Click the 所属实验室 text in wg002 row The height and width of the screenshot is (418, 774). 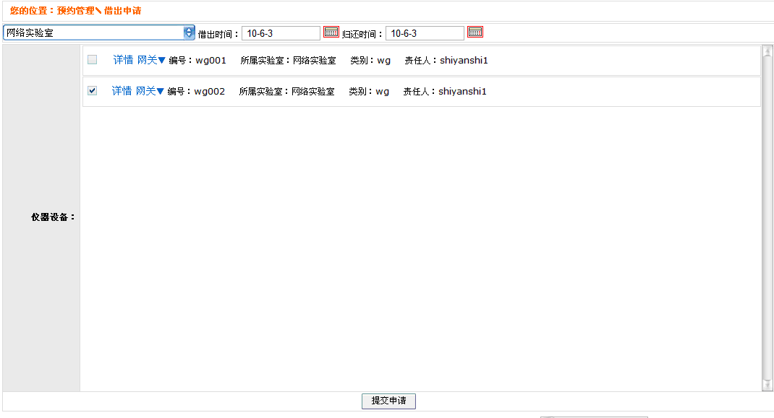pos(286,92)
